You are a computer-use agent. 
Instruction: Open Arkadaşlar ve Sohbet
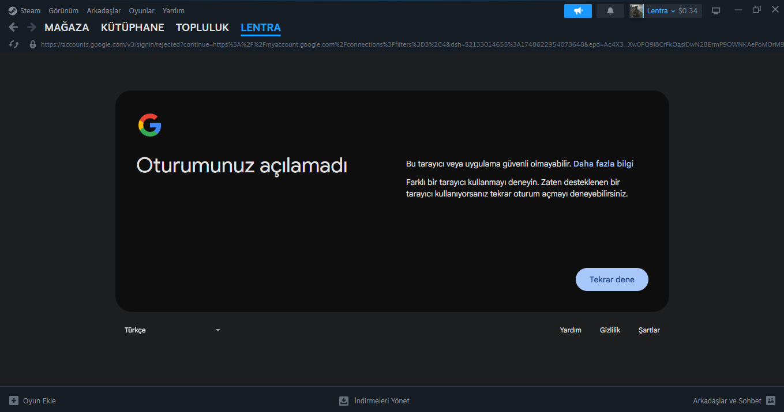click(727, 400)
